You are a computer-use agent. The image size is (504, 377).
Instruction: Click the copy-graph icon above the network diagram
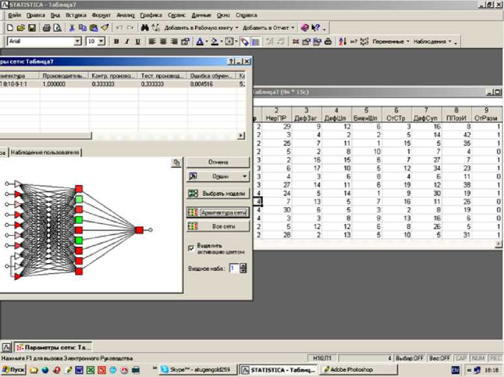pos(176,163)
